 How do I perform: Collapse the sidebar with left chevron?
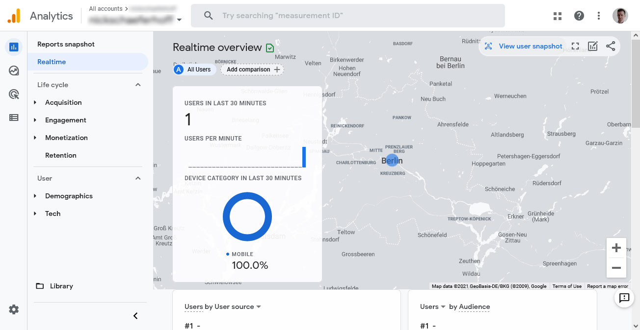point(135,316)
